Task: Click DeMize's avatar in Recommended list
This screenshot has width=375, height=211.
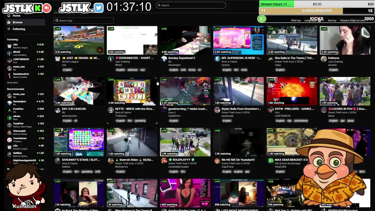Action: pos(9,154)
